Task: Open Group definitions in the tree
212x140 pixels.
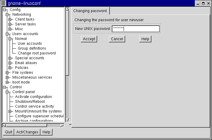Action: [32, 48]
